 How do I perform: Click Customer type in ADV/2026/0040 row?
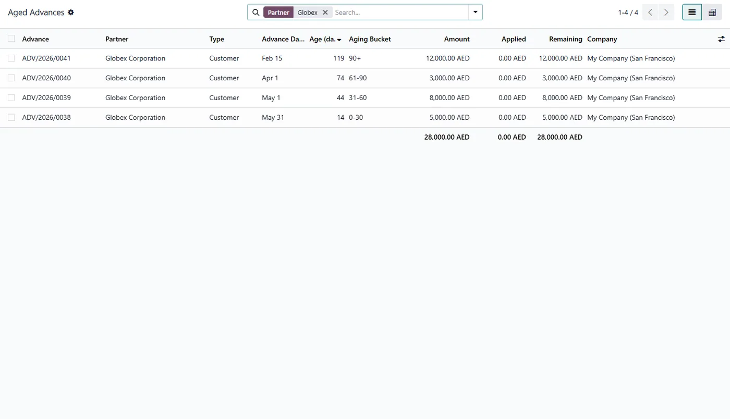pos(224,78)
